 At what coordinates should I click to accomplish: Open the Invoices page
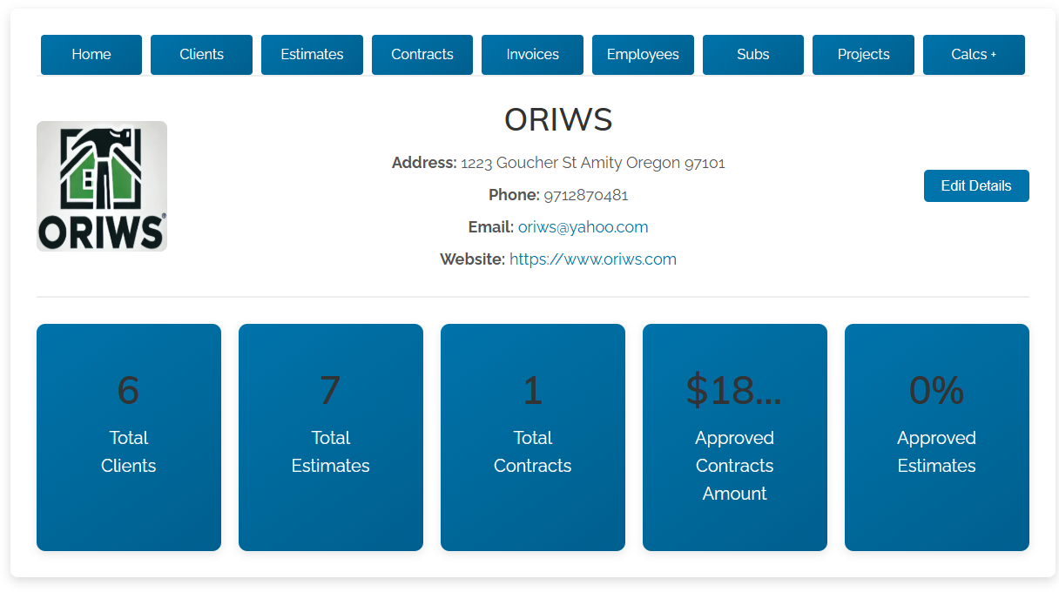click(532, 55)
